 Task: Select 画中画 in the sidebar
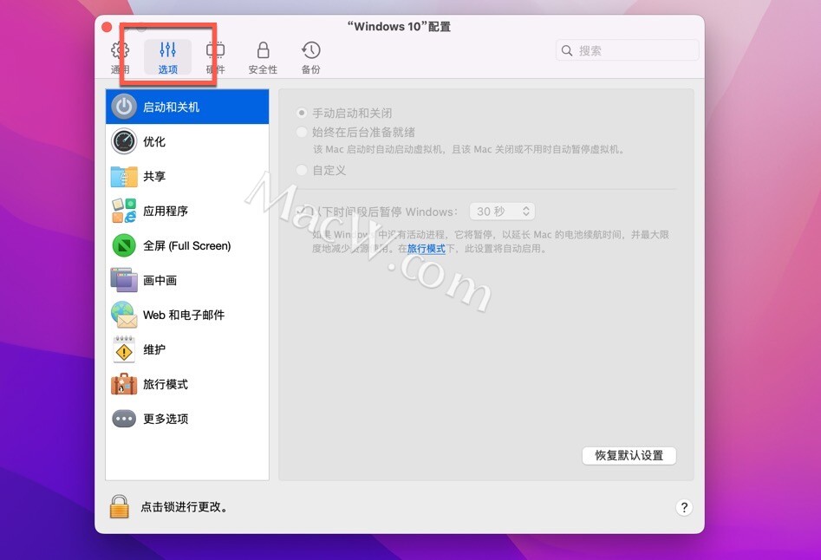pyautogui.click(x=187, y=280)
